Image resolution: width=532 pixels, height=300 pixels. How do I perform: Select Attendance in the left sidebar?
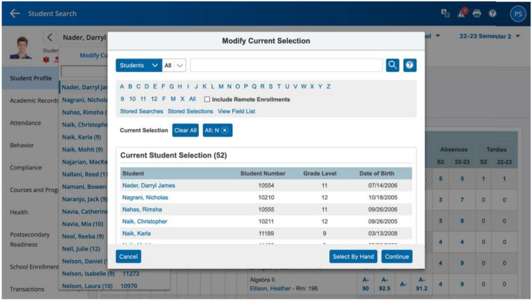(25, 123)
